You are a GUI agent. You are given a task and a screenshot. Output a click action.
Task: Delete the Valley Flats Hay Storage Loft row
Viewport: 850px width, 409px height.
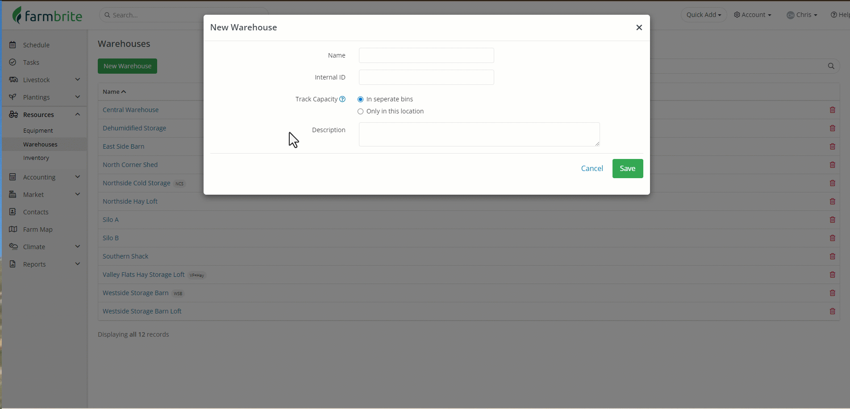[x=833, y=275]
